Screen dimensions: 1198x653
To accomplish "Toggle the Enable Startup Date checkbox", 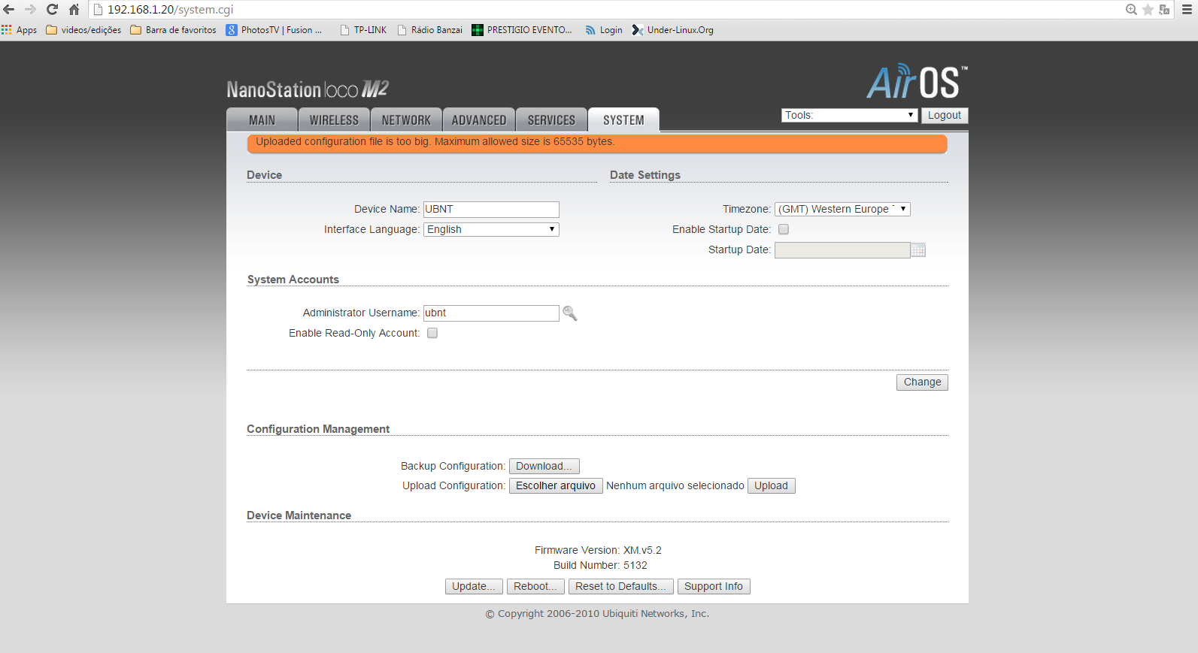I will [x=784, y=230].
